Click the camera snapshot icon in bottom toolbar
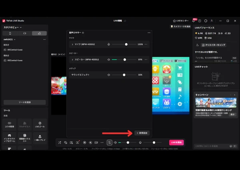The image size is (240, 170). pyautogui.click(x=71, y=143)
